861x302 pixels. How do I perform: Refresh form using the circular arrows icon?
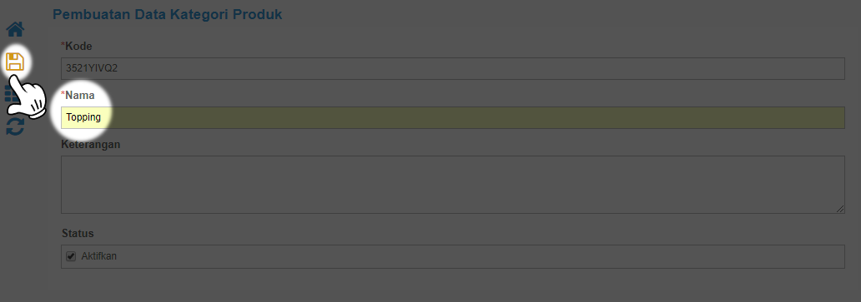(x=15, y=126)
